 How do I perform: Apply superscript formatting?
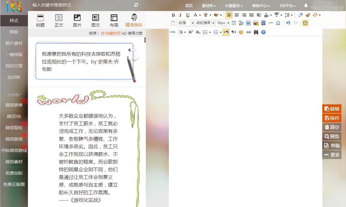coord(190,32)
